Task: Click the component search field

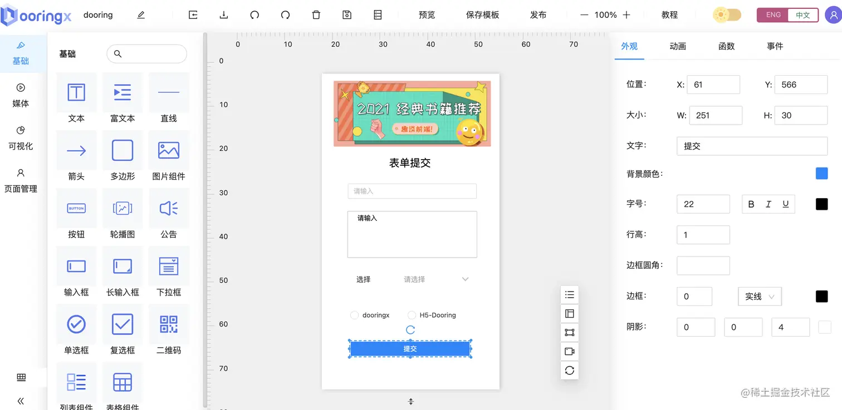Action: coord(146,54)
